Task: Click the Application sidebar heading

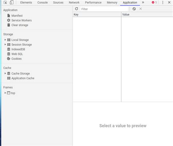Action: pyautogui.click(x=10, y=10)
